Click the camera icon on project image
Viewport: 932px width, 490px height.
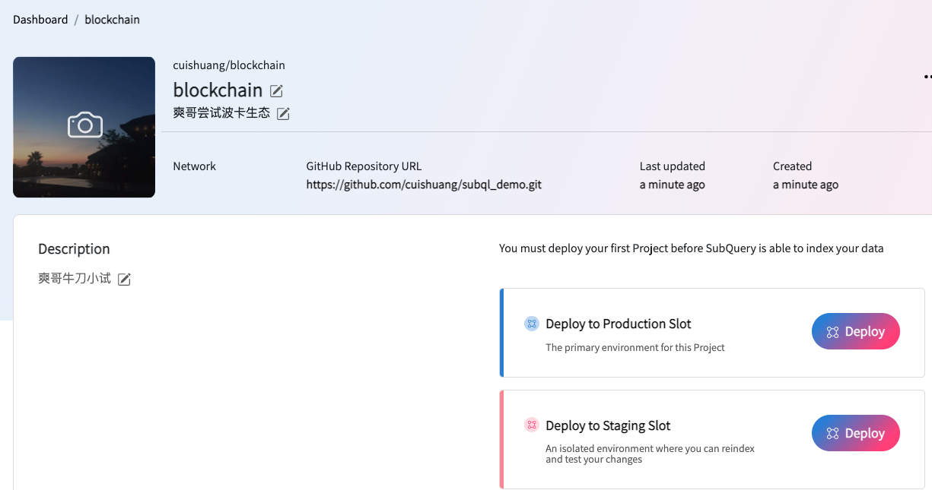84,125
